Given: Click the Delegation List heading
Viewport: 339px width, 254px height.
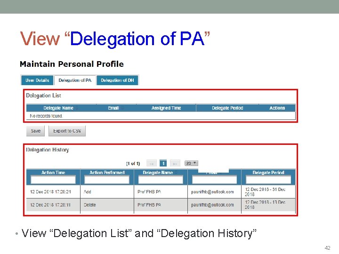Looking at the screenshot, I should coord(43,95).
